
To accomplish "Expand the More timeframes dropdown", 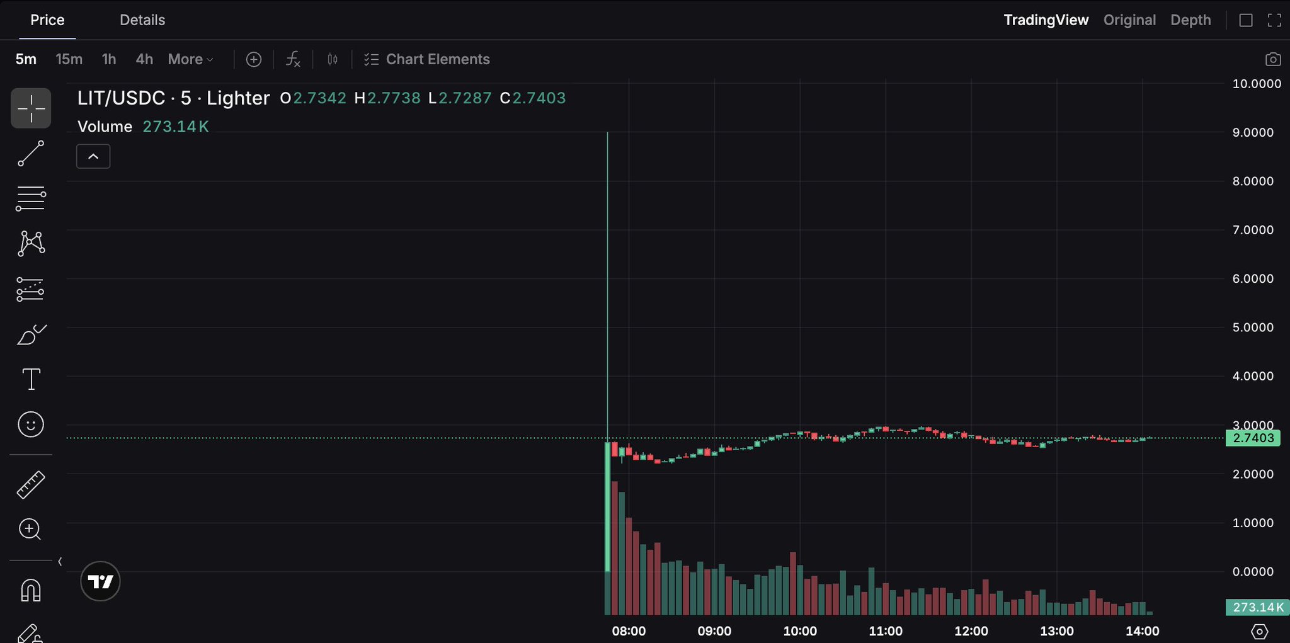I will click(190, 59).
